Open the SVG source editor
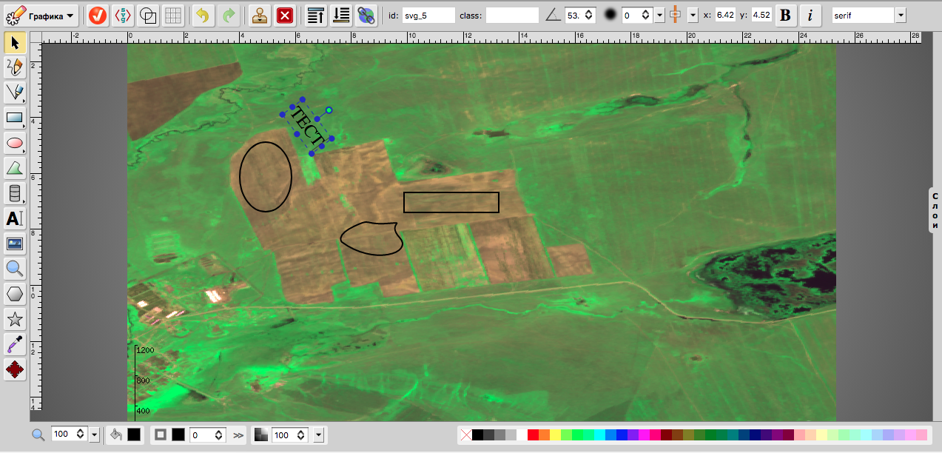 click(123, 15)
